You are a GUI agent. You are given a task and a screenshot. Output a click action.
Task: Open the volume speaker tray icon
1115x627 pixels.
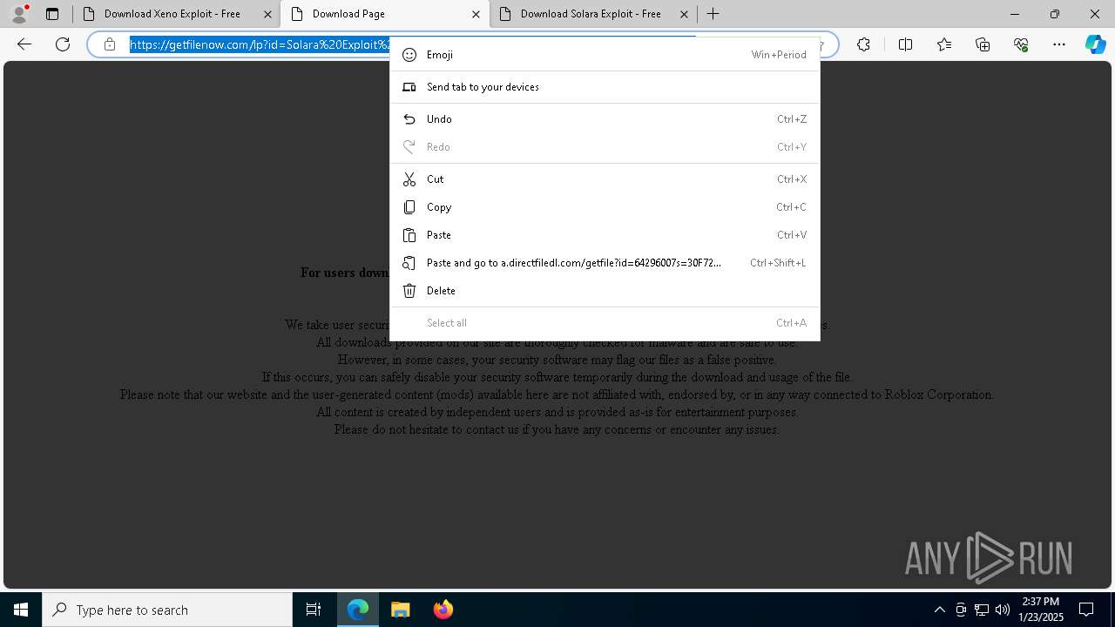point(1003,610)
